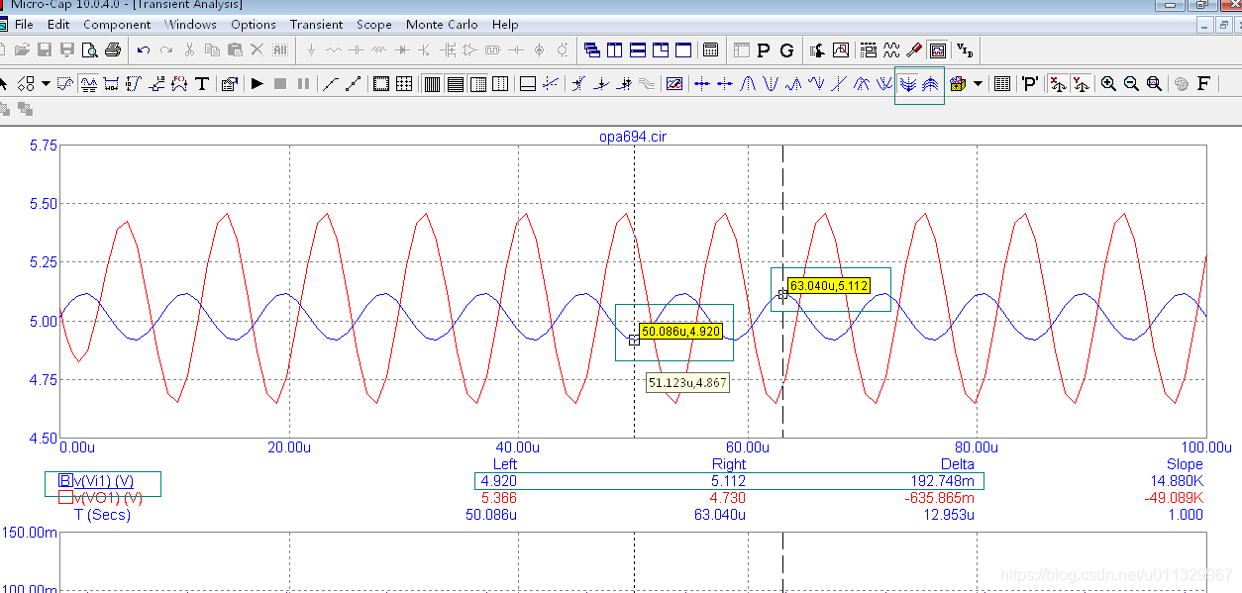1242x593 pixels.
Task: Open the Monte Carlo menu
Action: click(443, 24)
